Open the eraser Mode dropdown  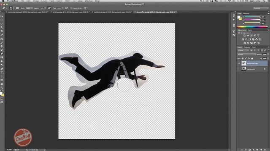tap(29, 8)
